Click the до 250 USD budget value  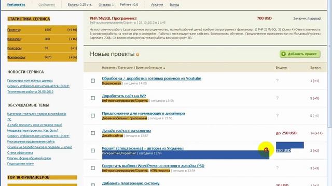pos(286,133)
